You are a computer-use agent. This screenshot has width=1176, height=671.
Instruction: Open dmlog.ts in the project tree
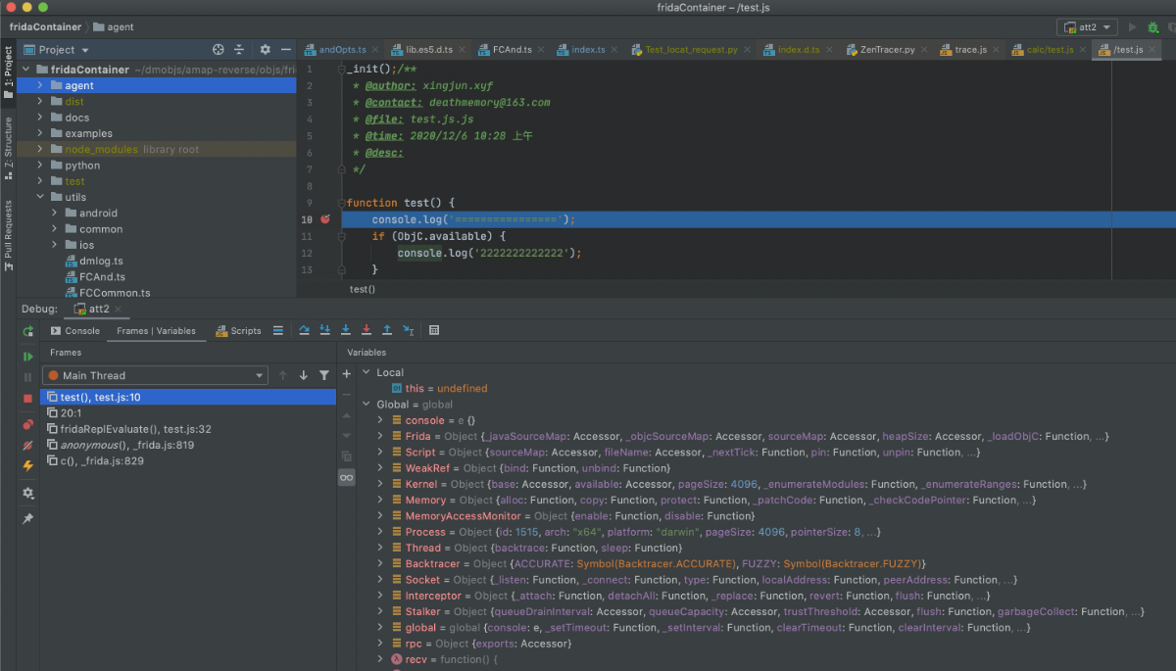(101, 261)
